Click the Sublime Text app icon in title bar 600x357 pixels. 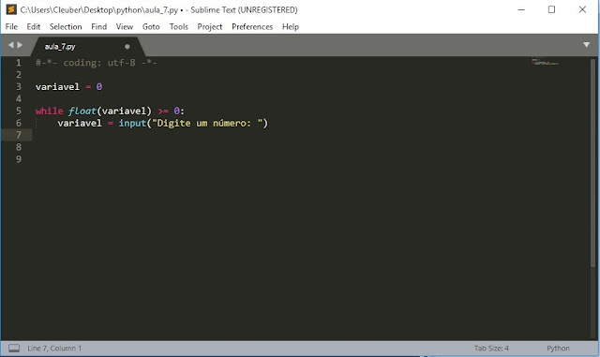tap(11, 9)
